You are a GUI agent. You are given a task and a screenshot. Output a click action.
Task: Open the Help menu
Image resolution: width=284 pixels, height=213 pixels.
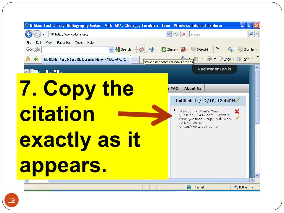(x=91, y=43)
